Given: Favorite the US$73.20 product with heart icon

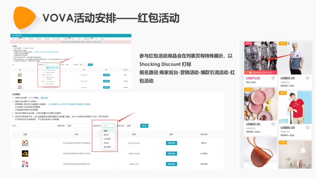Looking at the screenshot, I should (273, 78).
